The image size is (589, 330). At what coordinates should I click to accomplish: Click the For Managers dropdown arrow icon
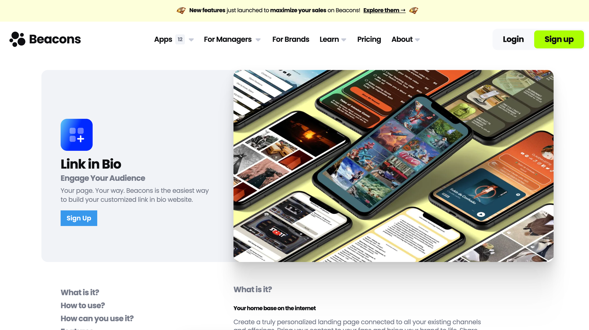[259, 40]
